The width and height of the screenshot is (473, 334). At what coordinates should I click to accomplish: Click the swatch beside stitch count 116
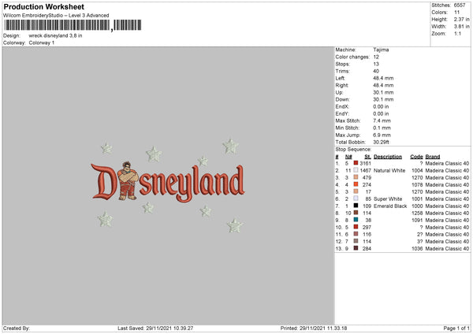coord(356,234)
